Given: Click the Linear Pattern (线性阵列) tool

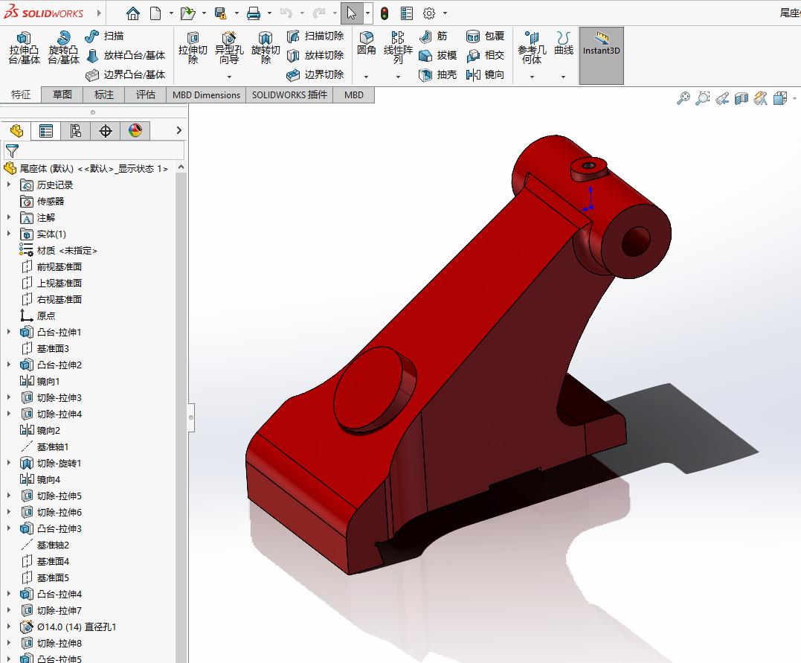Looking at the screenshot, I should [398, 48].
